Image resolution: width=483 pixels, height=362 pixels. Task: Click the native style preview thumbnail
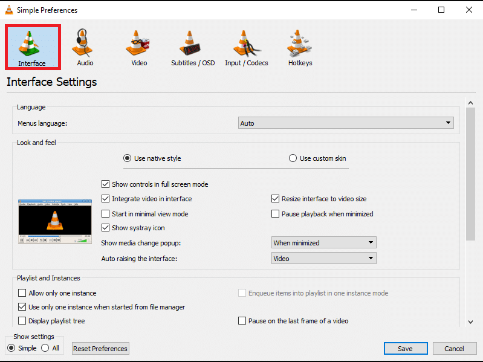[55, 221]
